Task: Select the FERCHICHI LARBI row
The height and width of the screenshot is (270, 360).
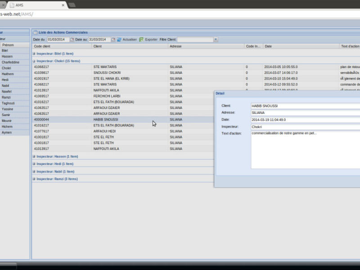Action: click(107, 96)
